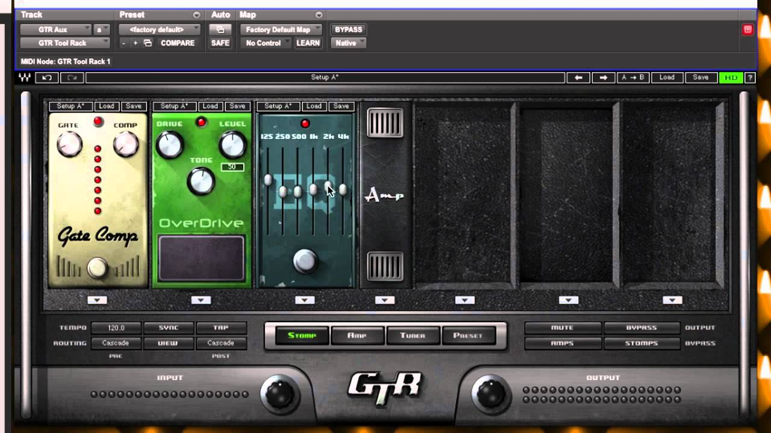771x433 pixels.
Task: Click the COMPARE button
Action: [177, 43]
